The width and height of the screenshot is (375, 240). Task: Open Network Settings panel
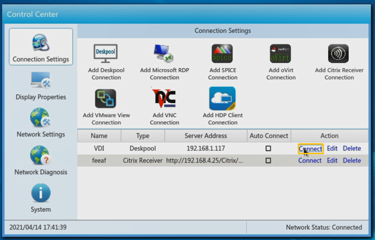tap(41, 123)
